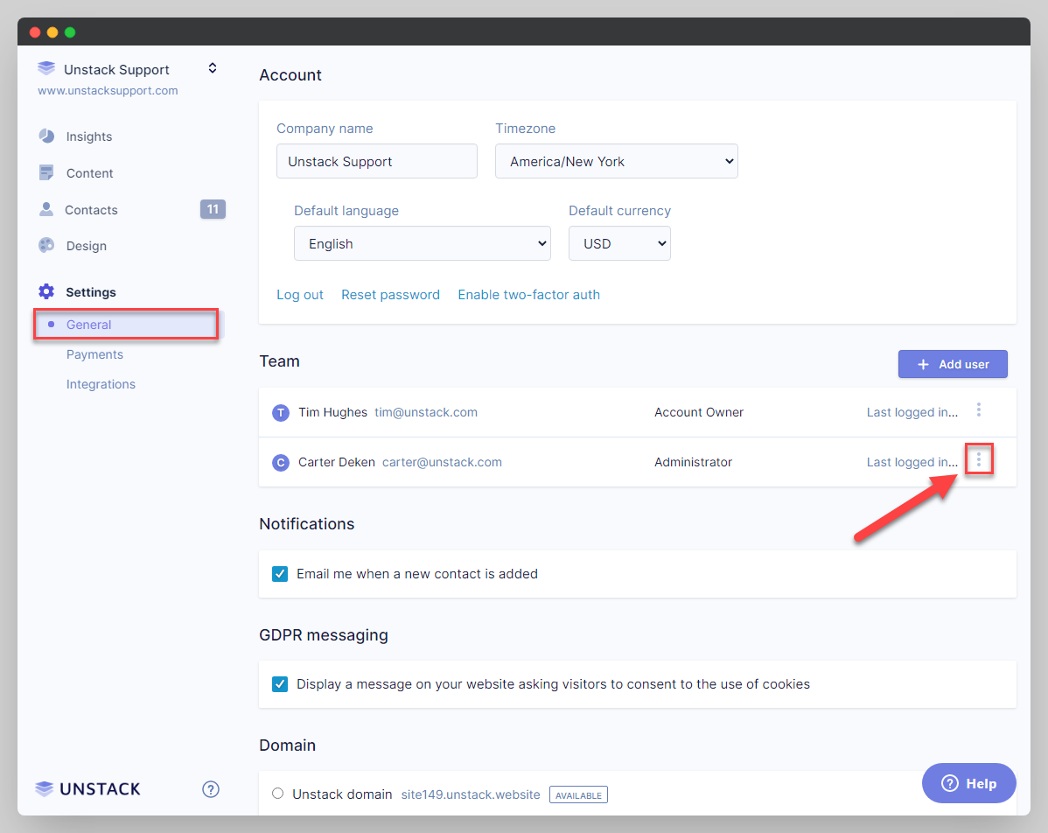Image resolution: width=1048 pixels, height=833 pixels.
Task: Go to Payments settings
Action: 94,354
